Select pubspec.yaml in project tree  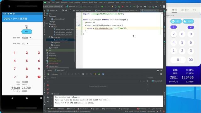52,66
